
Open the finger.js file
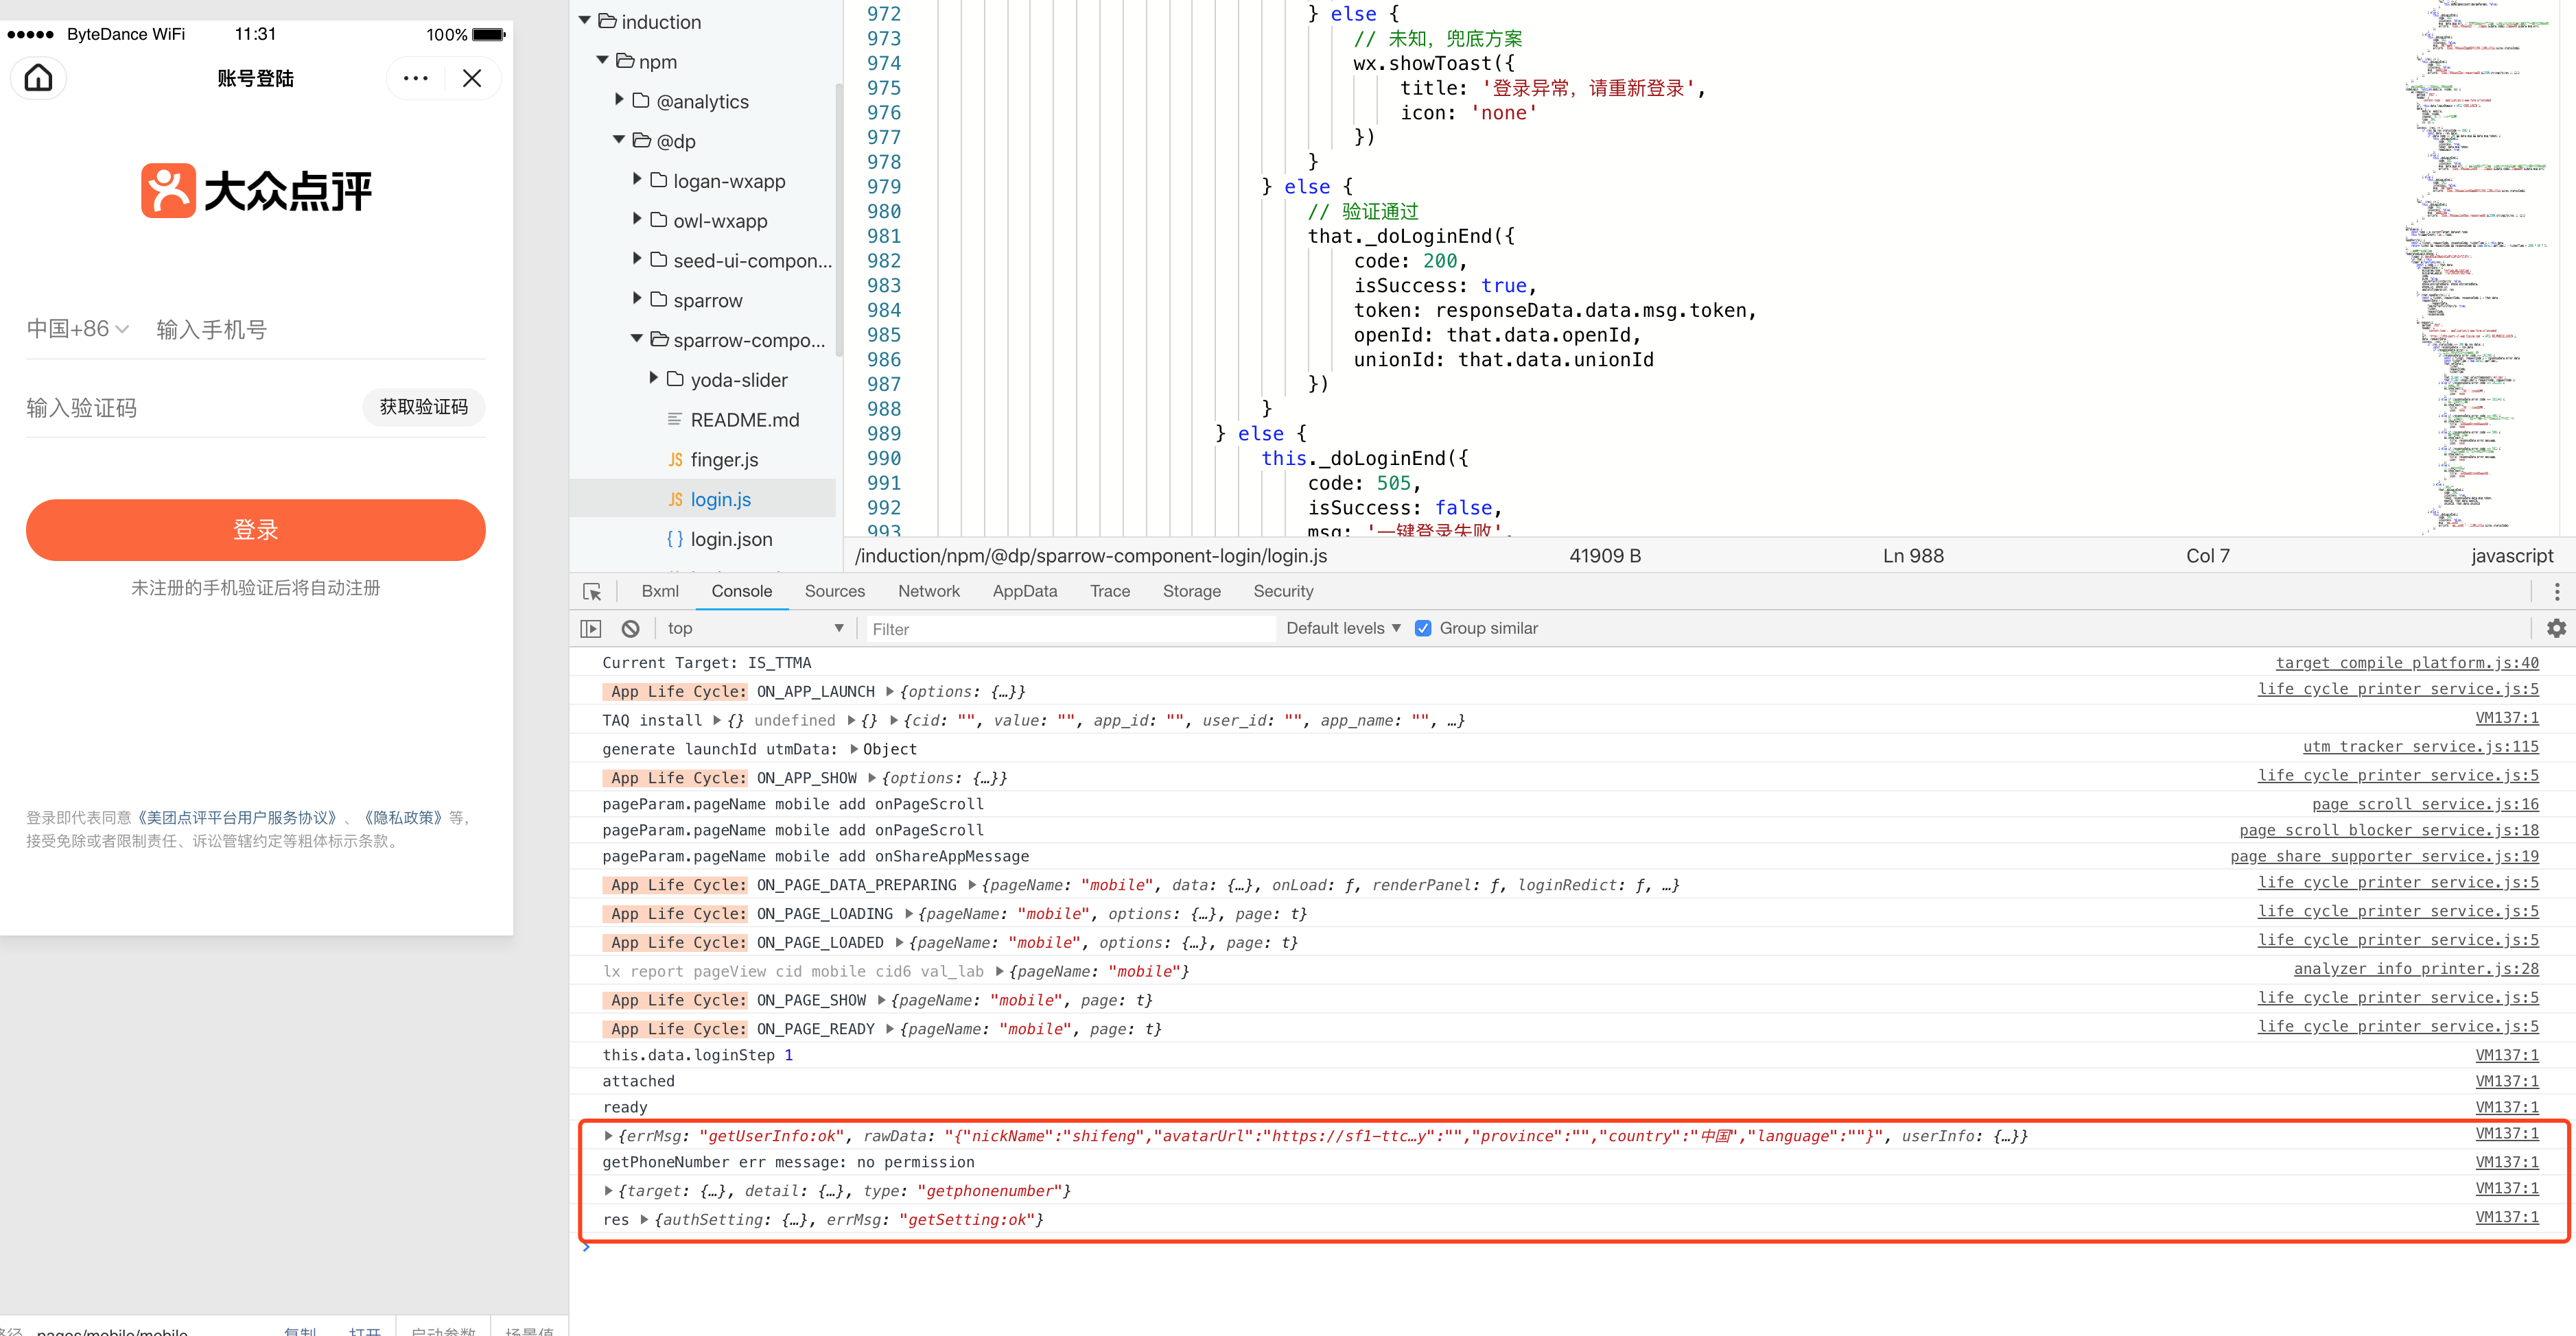click(723, 460)
